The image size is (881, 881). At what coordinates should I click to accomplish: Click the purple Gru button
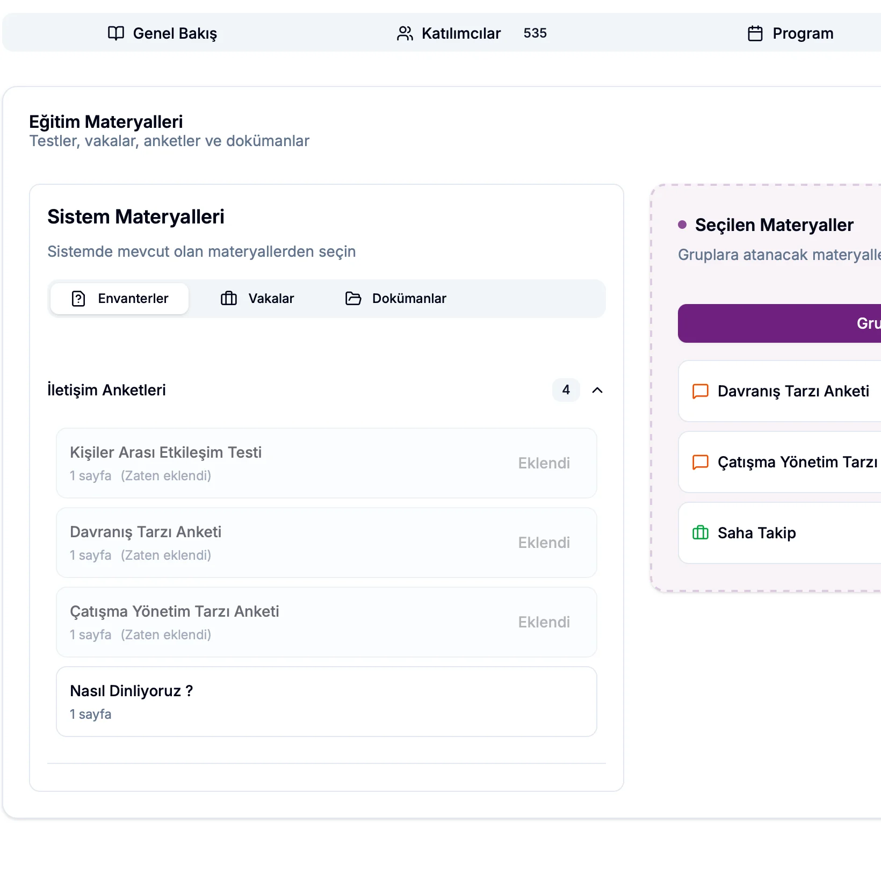click(x=779, y=323)
